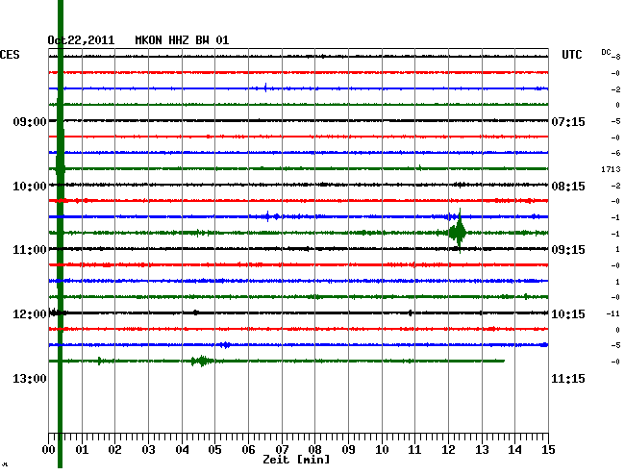Select the DC offset value -11

[x=613, y=313]
